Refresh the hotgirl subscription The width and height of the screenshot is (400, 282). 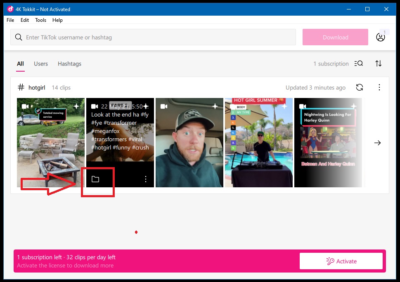pyautogui.click(x=359, y=87)
